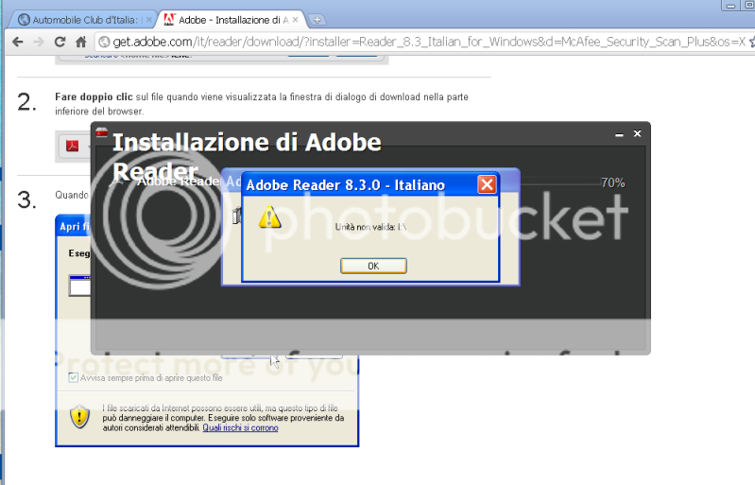Click the browser back arrow
The width and height of the screenshot is (755, 485).
point(16,42)
